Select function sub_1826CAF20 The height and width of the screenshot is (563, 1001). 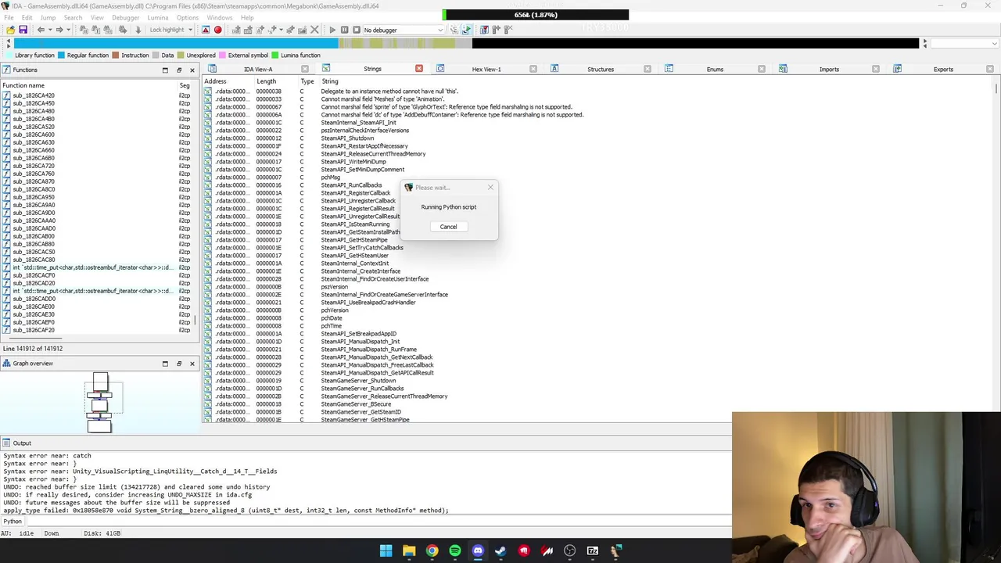(x=34, y=330)
